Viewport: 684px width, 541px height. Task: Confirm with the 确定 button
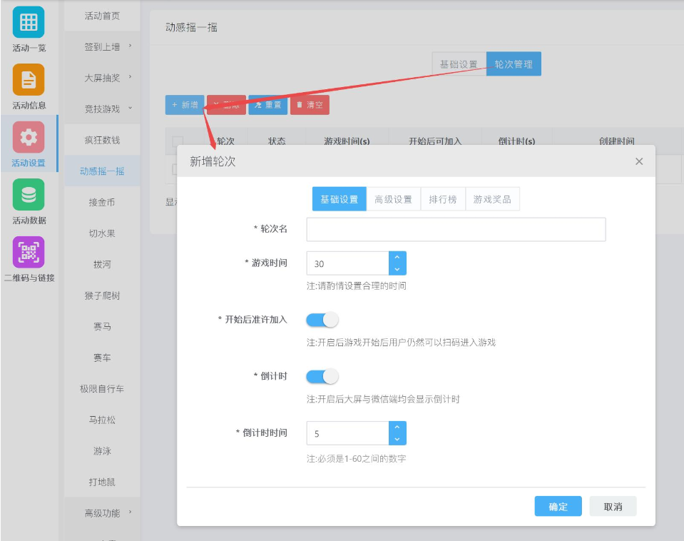click(558, 507)
